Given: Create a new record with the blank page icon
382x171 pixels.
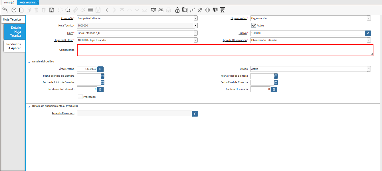Looking at the screenshot, I should pos(21,10).
